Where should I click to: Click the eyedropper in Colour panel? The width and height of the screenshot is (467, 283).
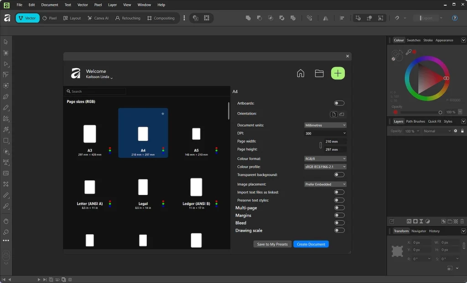coord(409,52)
